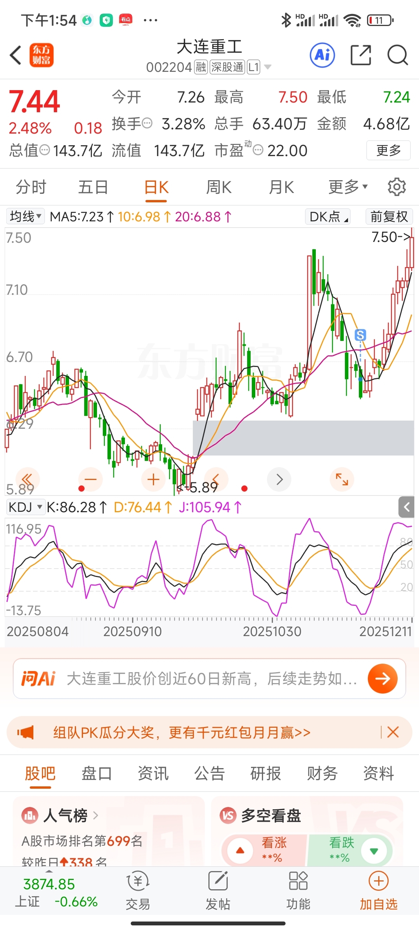
Task: Open 均线 indicator dropdown
Action: (25, 216)
